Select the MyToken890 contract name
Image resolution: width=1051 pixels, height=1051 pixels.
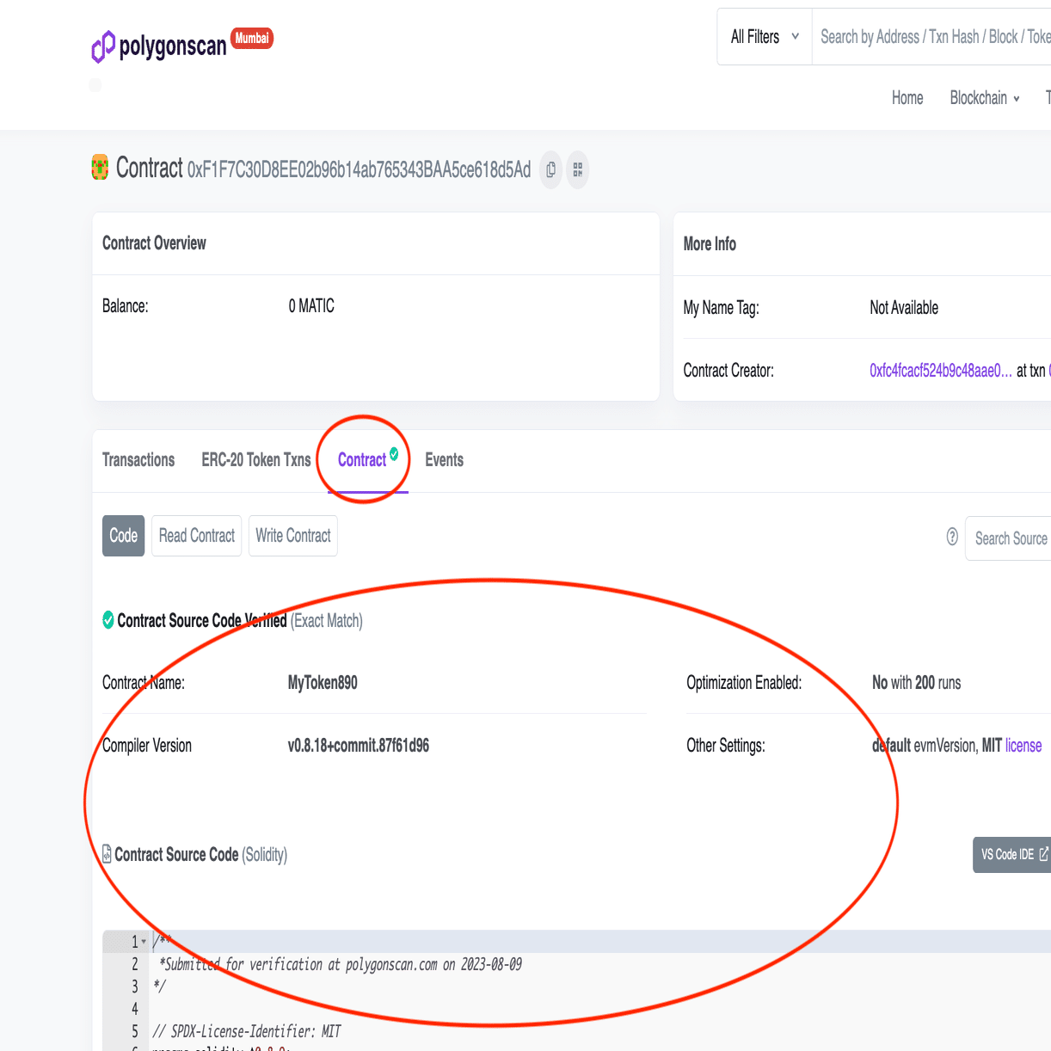(x=323, y=683)
